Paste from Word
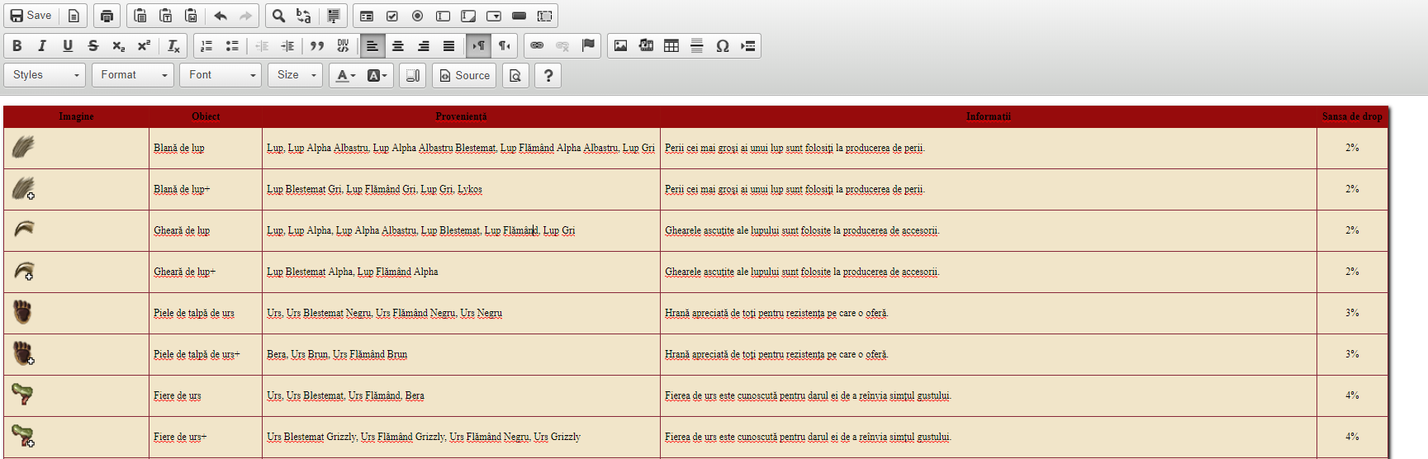This screenshot has width=1428, height=459. tap(191, 16)
